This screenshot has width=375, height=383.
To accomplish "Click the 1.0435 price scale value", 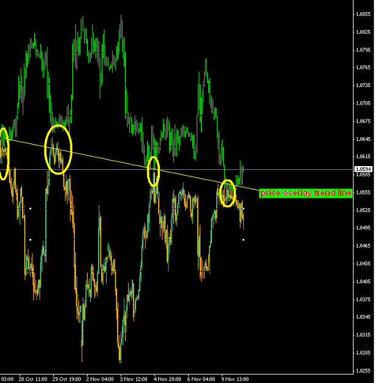I will pos(363,264).
